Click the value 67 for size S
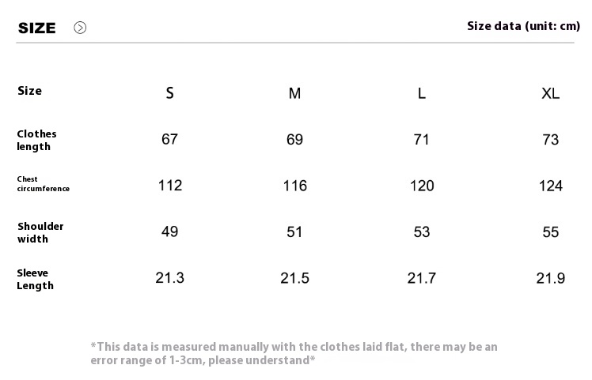The width and height of the screenshot is (592, 380). 169,139
